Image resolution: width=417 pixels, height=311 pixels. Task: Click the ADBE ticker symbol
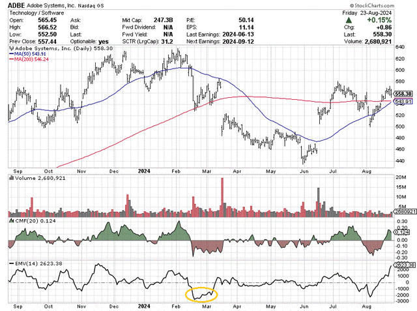coord(16,5)
